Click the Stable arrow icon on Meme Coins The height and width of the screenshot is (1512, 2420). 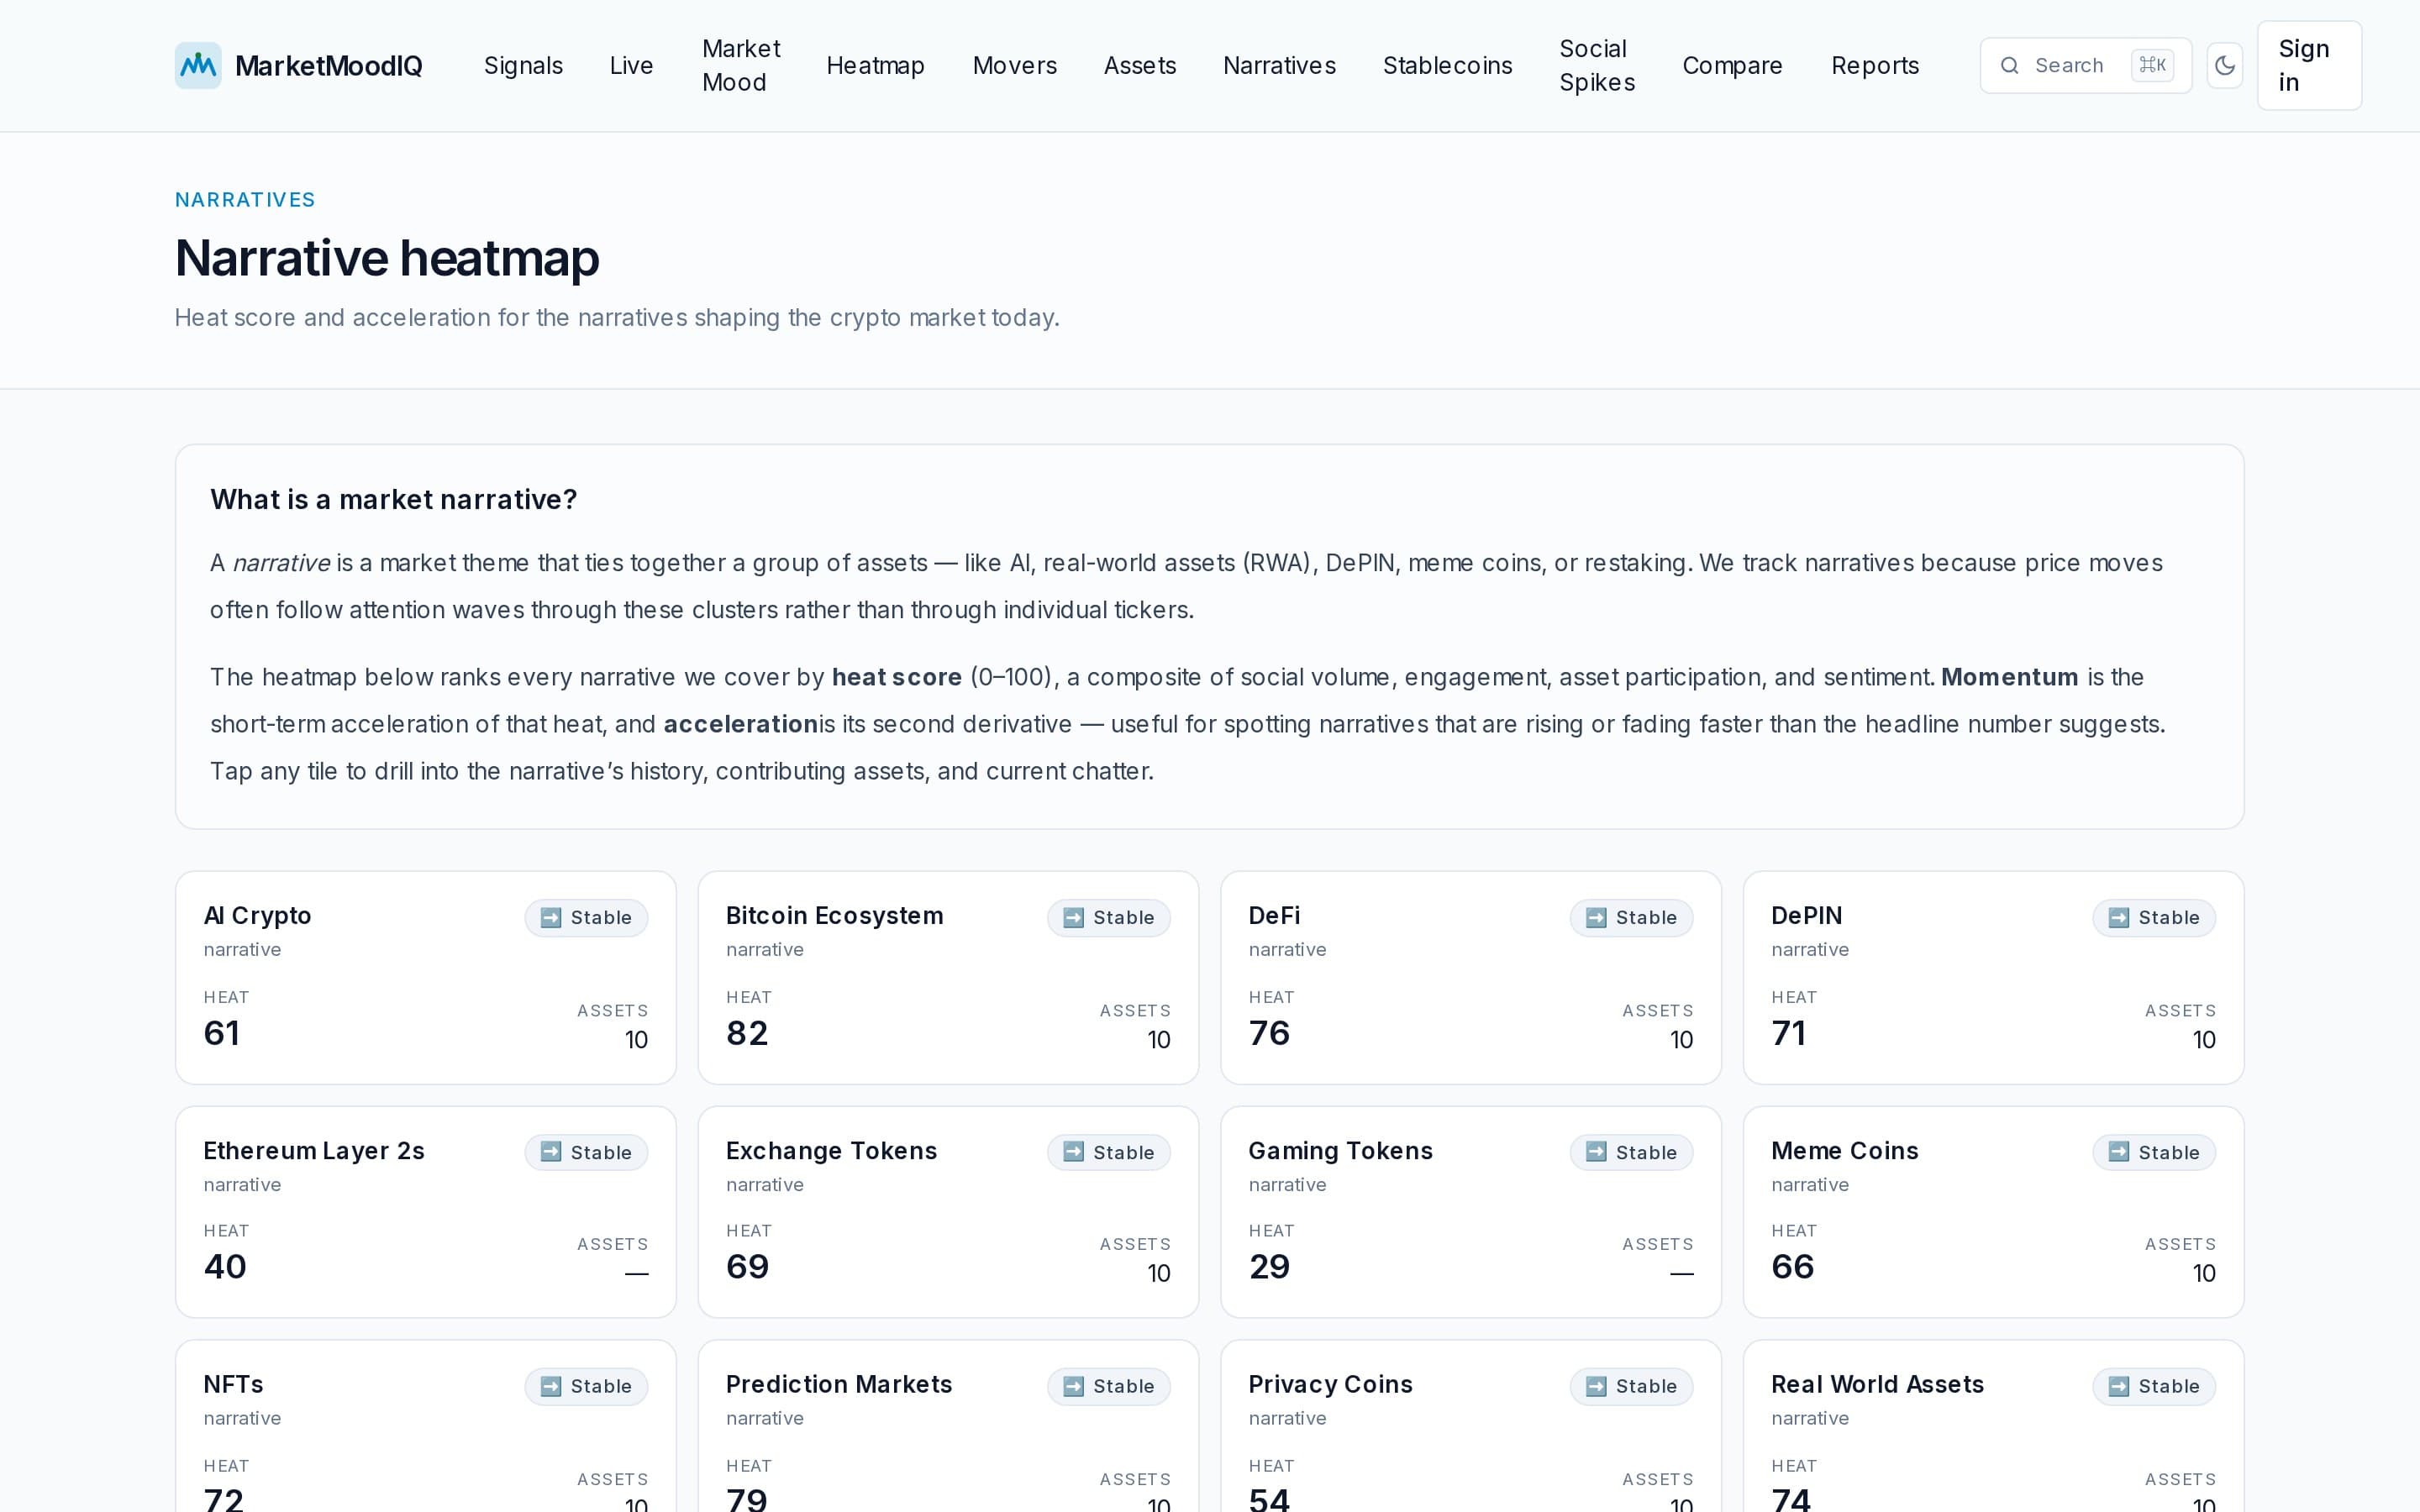tap(2118, 1152)
